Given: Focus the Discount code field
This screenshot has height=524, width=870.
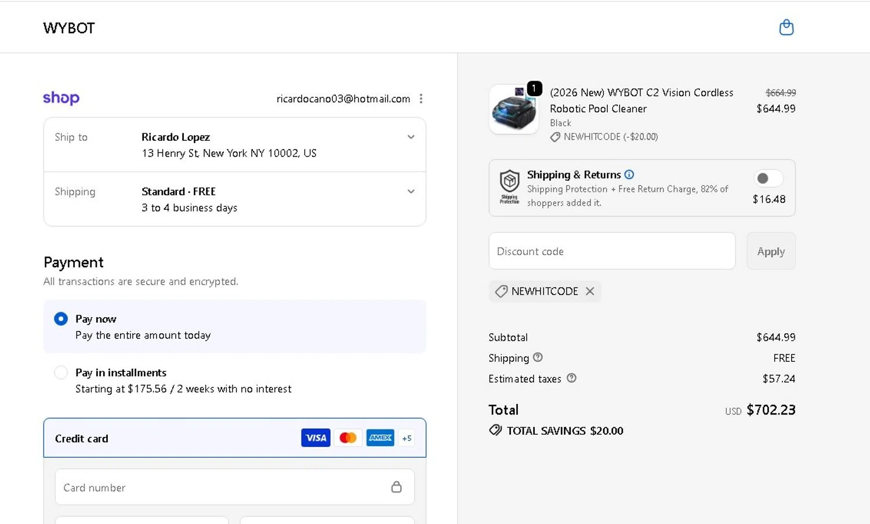Looking at the screenshot, I should click(x=612, y=251).
